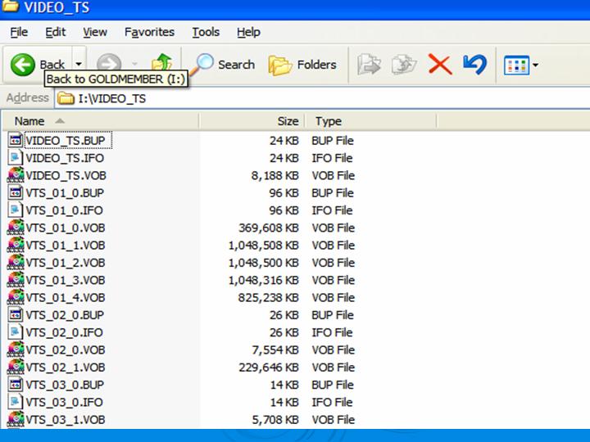Click the VIDEO_TS title bar folder icon
The width and height of the screenshot is (590, 442).
[x=9, y=6]
